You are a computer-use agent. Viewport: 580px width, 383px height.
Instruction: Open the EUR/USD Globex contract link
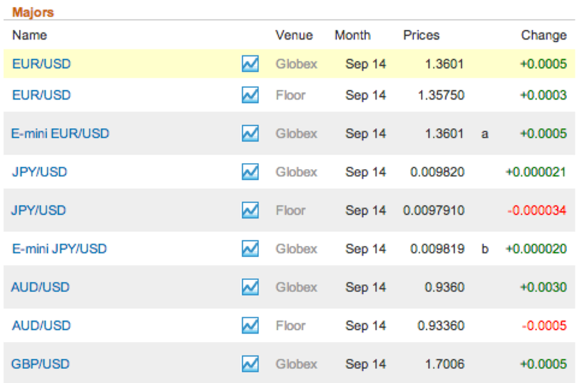[x=41, y=64]
